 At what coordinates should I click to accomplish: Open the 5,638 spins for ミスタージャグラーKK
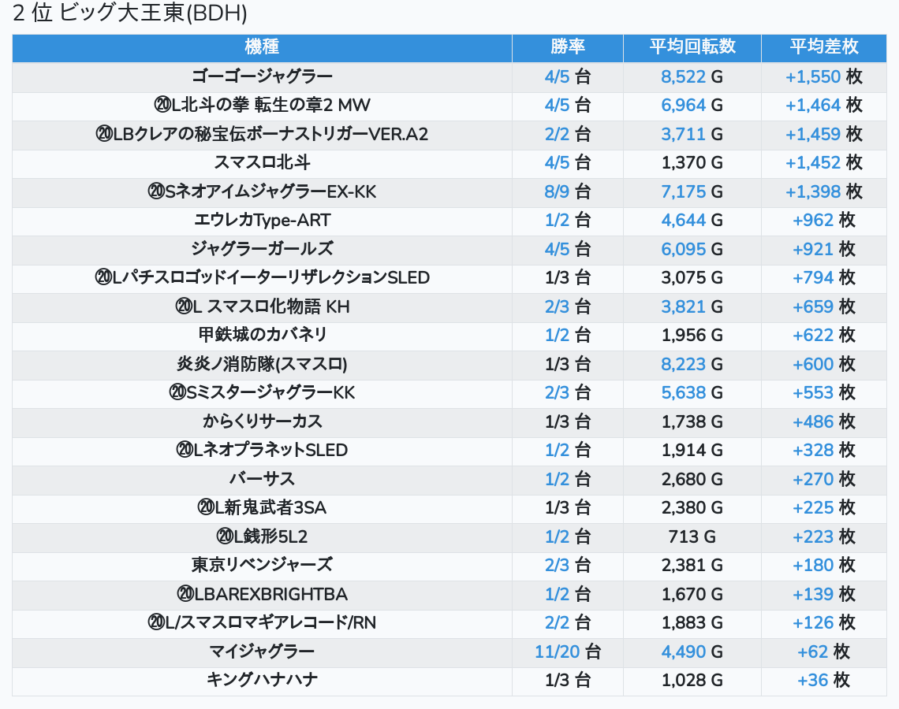point(683,393)
